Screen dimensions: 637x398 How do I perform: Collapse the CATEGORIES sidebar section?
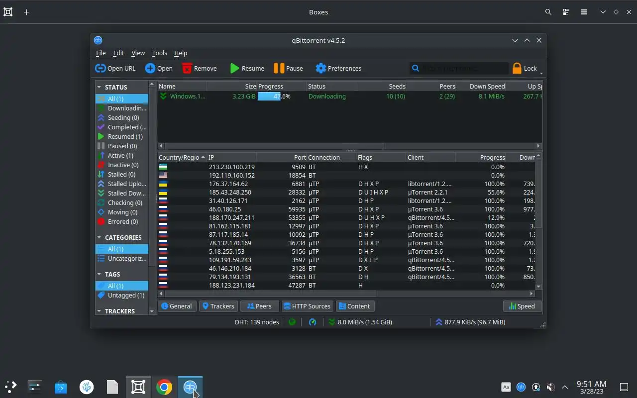[99, 237]
